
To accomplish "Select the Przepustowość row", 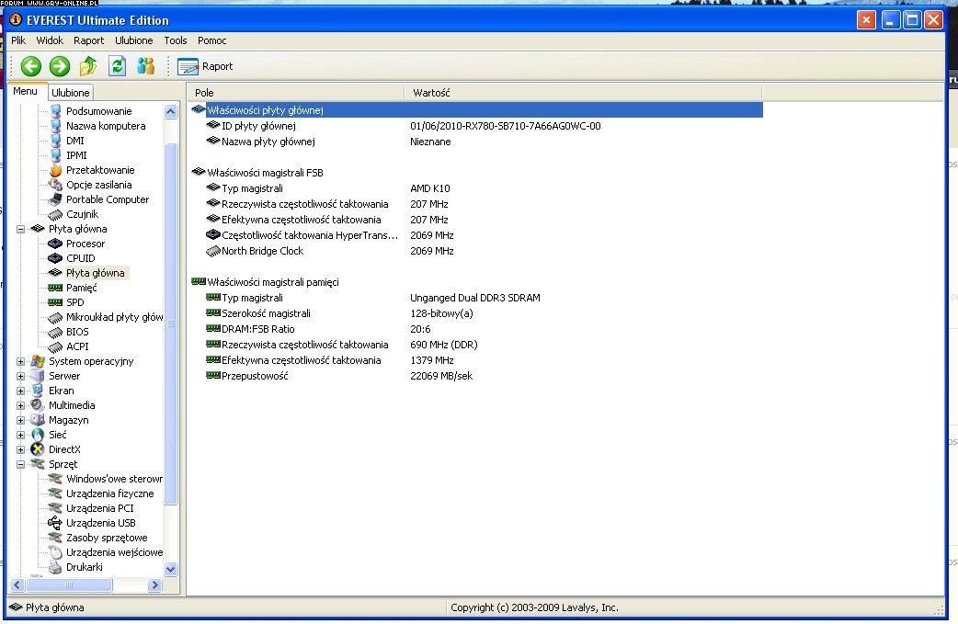I will [476, 376].
